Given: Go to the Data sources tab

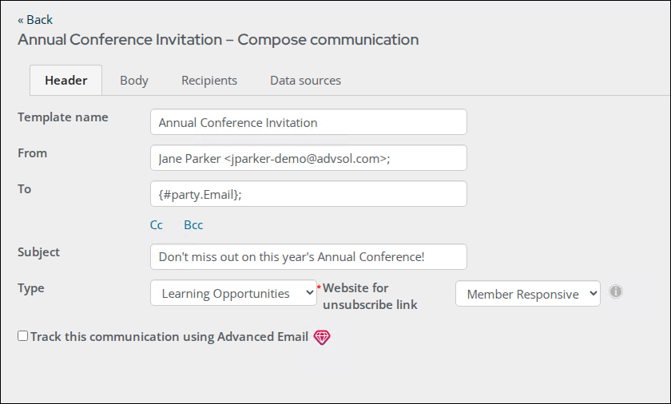Looking at the screenshot, I should click(x=305, y=81).
